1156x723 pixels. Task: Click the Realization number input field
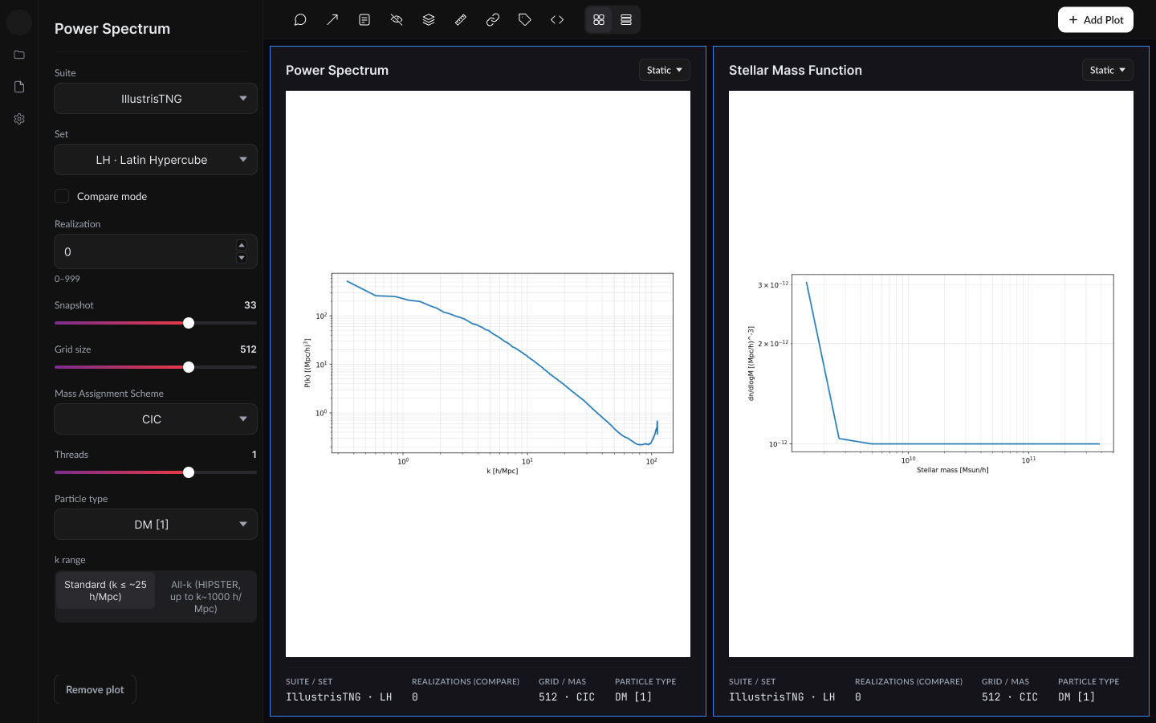(x=156, y=251)
